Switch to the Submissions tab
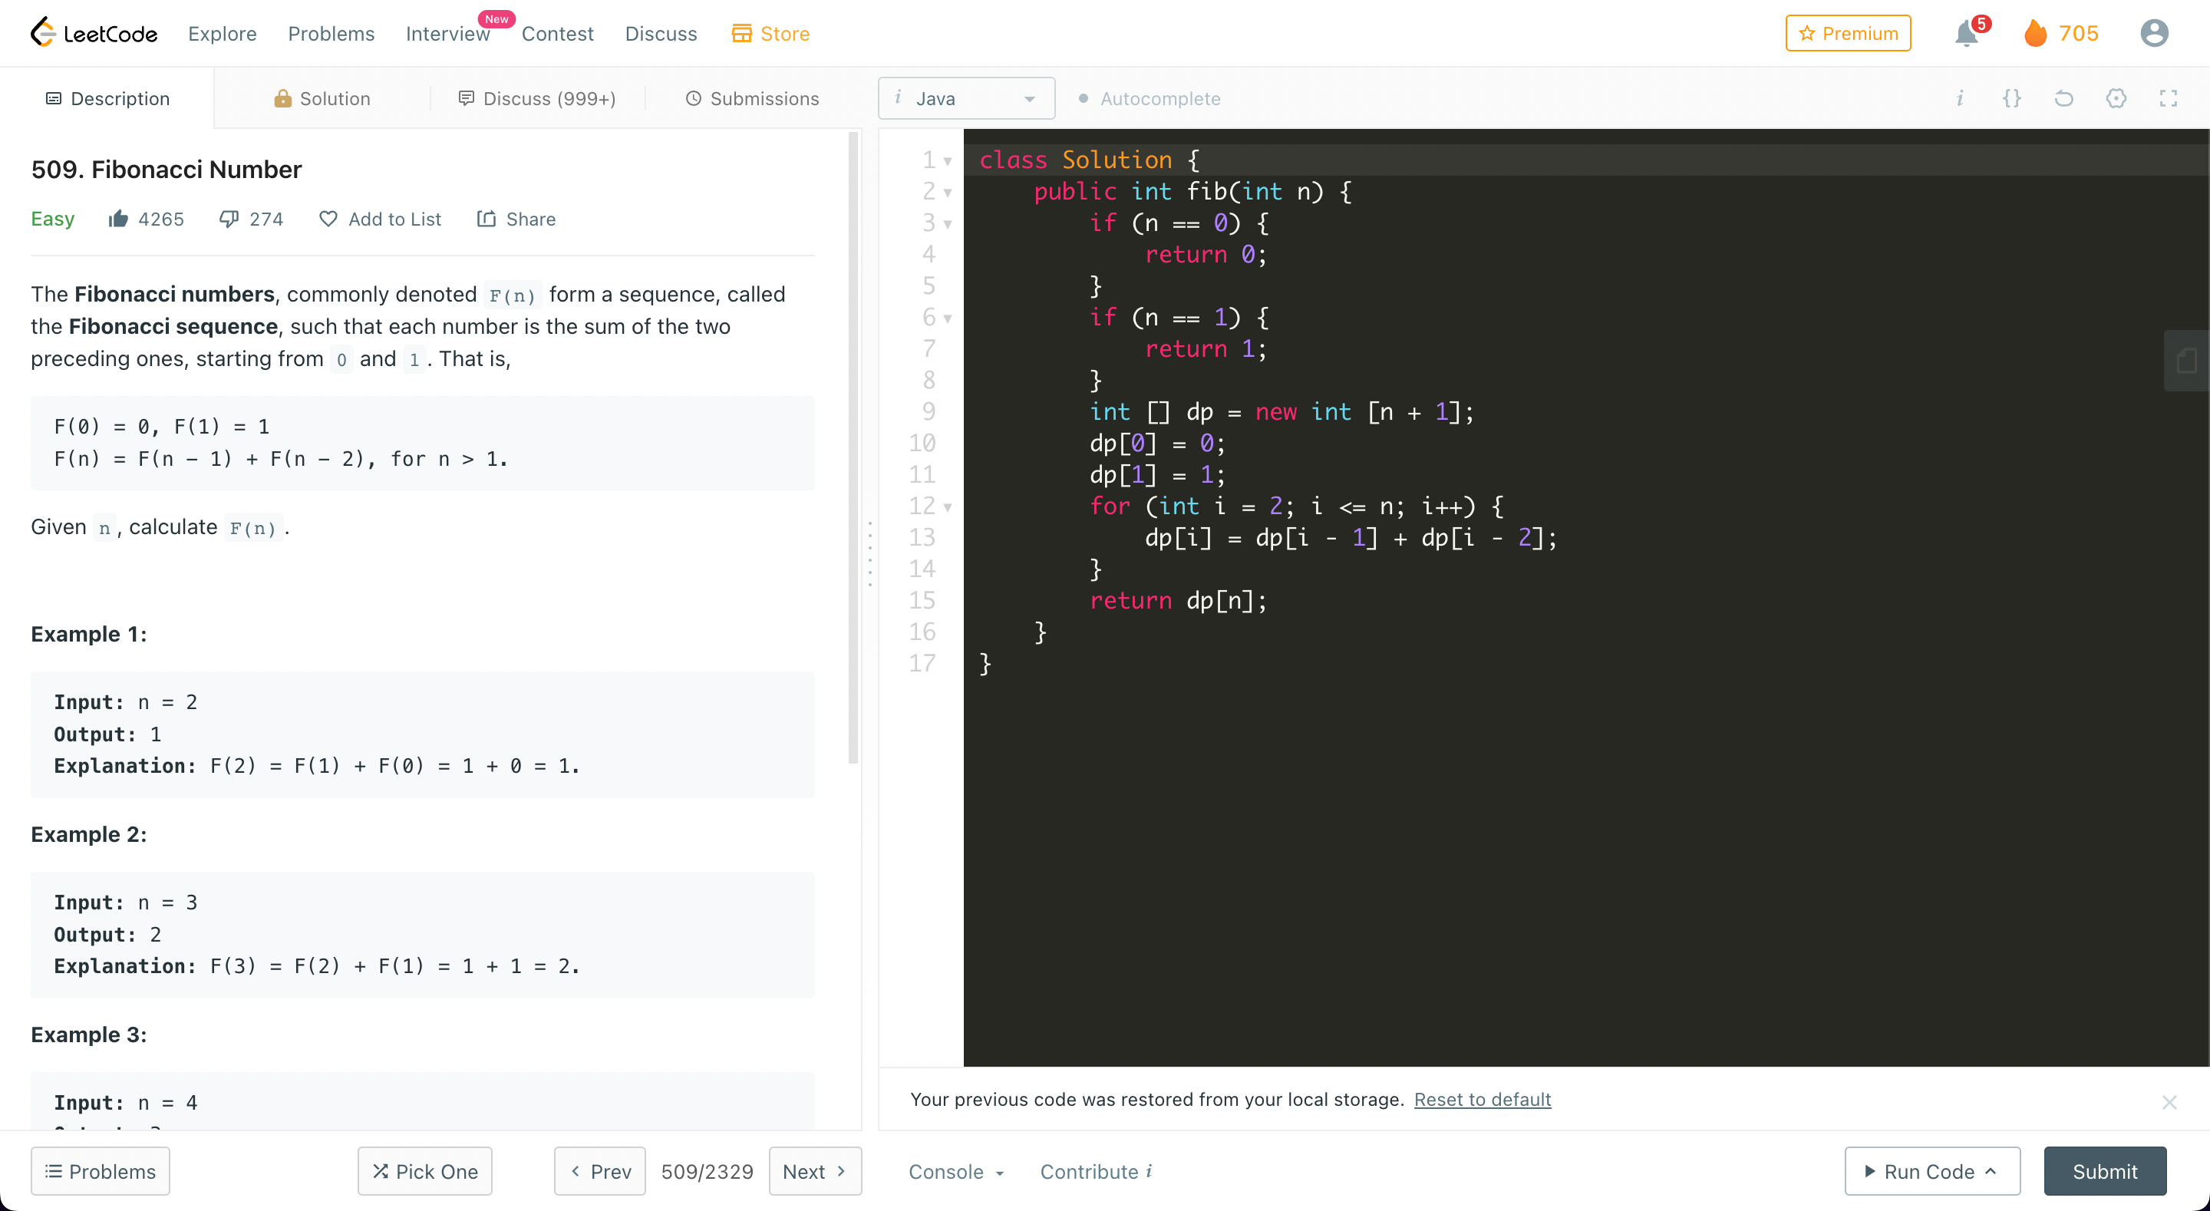This screenshot has height=1211, width=2210. 752,99
